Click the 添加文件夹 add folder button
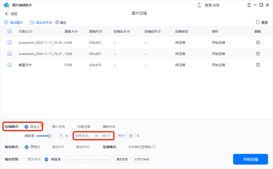Viewport: 273px width, 169px height. pos(41,23)
